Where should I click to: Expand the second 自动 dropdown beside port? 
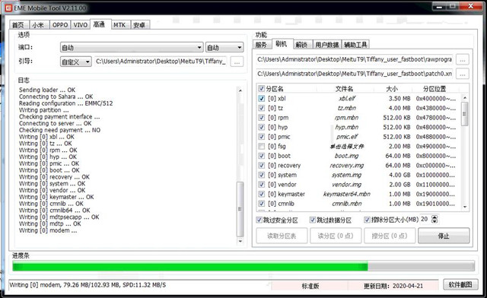click(224, 47)
